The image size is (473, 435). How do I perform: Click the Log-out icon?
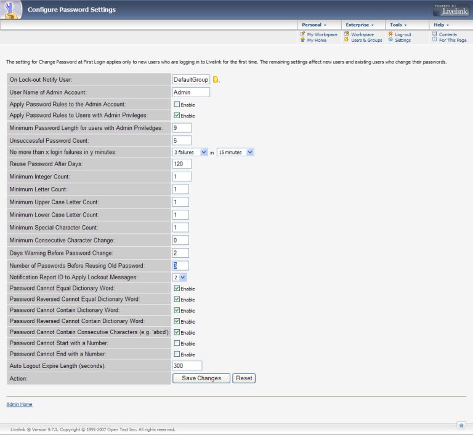point(390,34)
